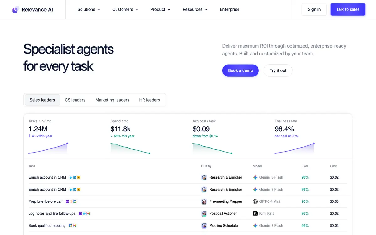The height and width of the screenshot is (235, 376).
Task: Click the 'Book qualified meeting' task name
Action: tap(47, 226)
